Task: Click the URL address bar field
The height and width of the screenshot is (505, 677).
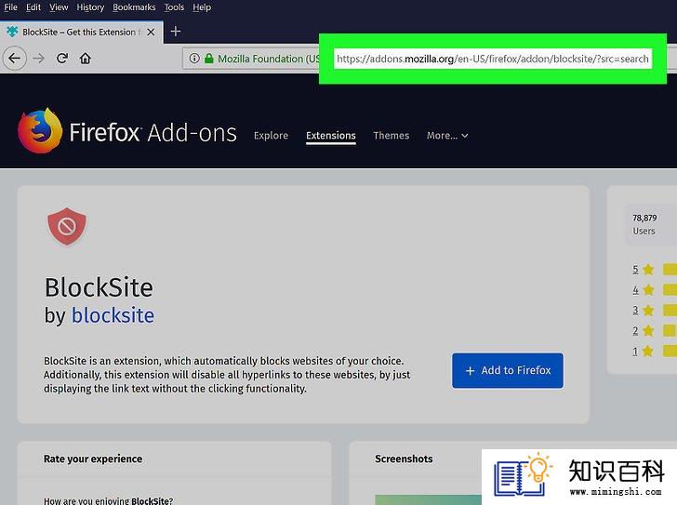Action: pyautogui.click(x=493, y=59)
